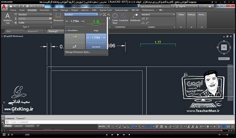This screenshot has height=138, width=236.
Task: Toggle MODEL space button in status bar
Action: [x=102, y=126]
